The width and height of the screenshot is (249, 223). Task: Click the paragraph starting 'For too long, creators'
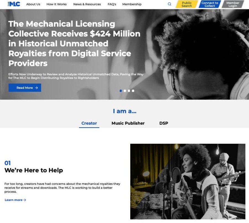(62, 188)
